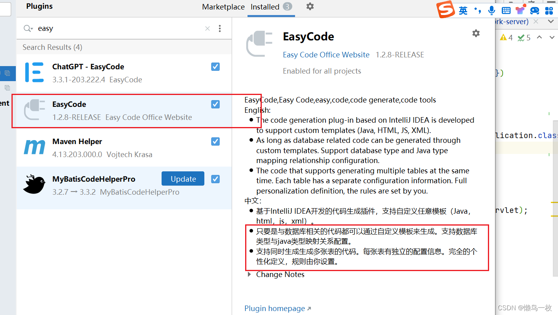Click the 'Search Results (4)' header
The width and height of the screenshot is (558, 315).
52,47
